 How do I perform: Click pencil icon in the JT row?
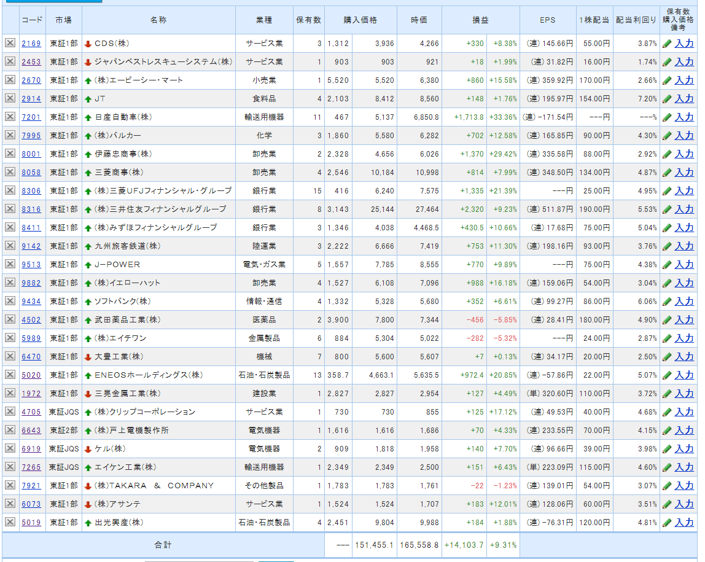667,99
